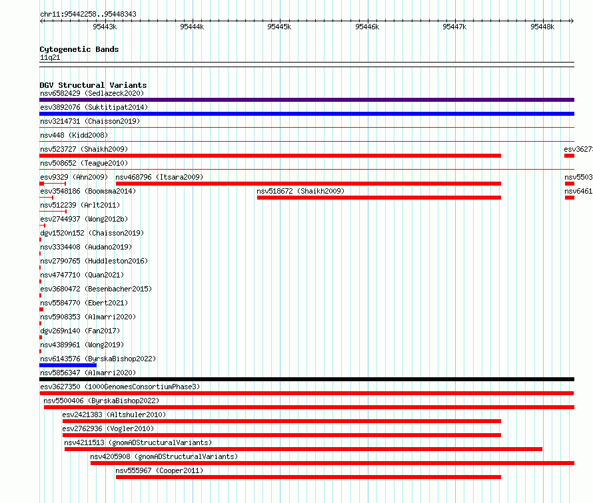Viewport: 593px width, 503px height.
Task: Select the small red nsv5584770 variant glyph
Action: pos(41,309)
